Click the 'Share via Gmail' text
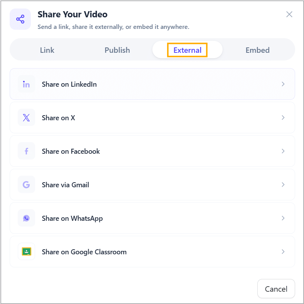The height and width of the screenshot is (304, 304). coord(66,185)
